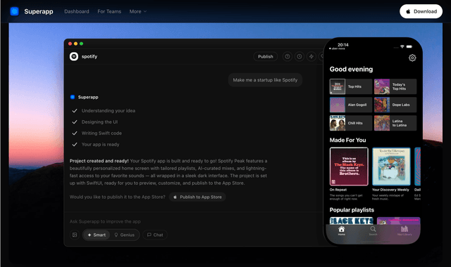Open the history clock icon
The image size is (451, 267).
tap(299, 56)
